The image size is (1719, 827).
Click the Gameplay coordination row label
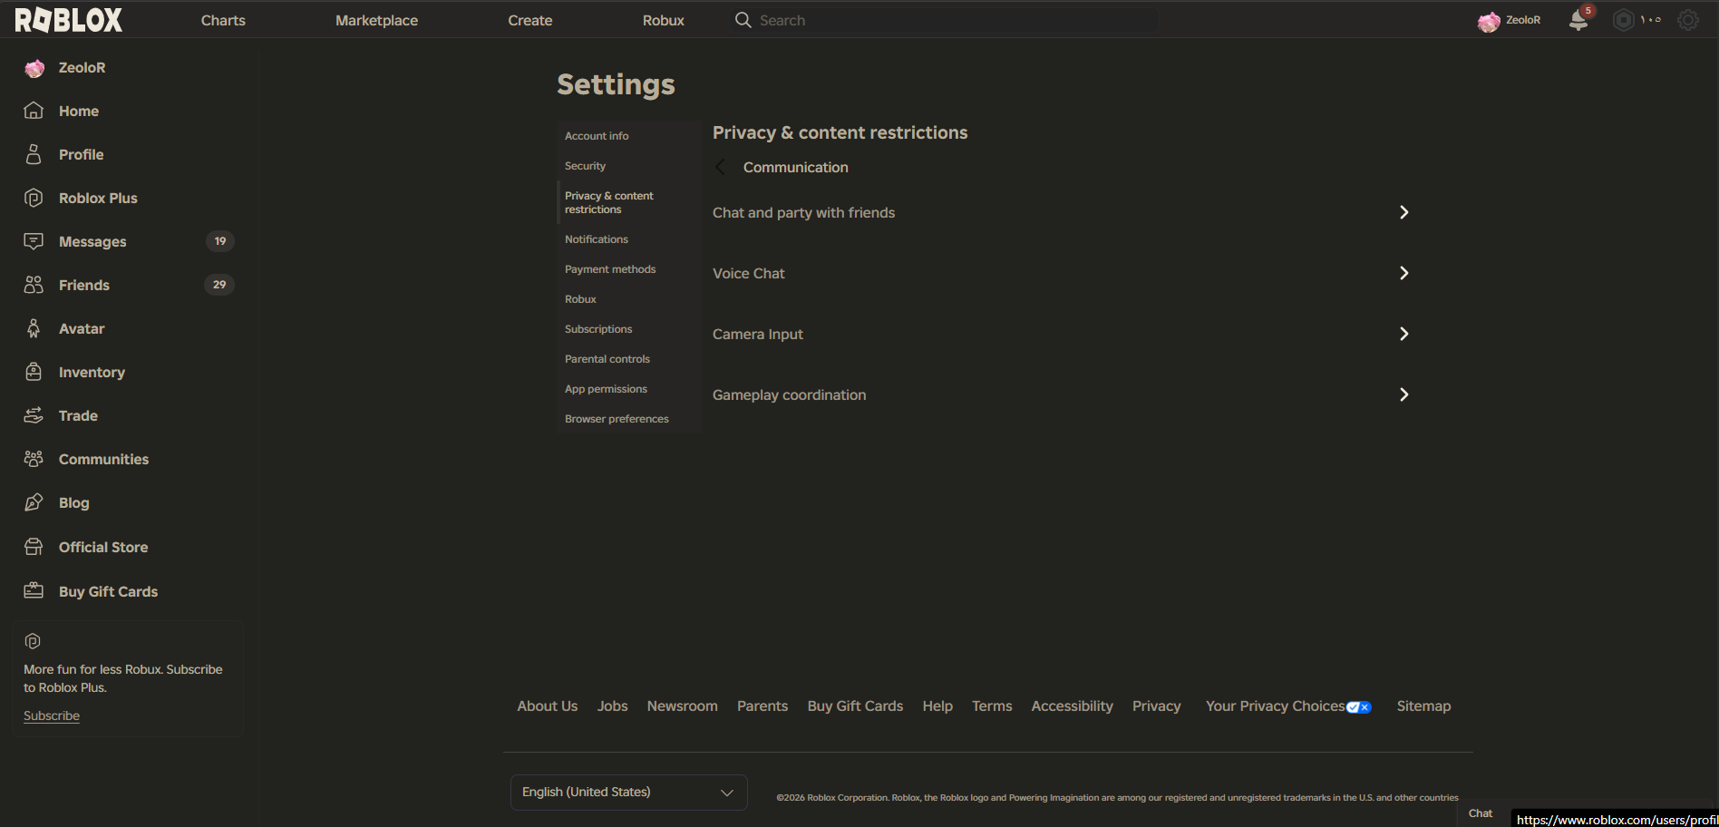click(x=790, y=395)
